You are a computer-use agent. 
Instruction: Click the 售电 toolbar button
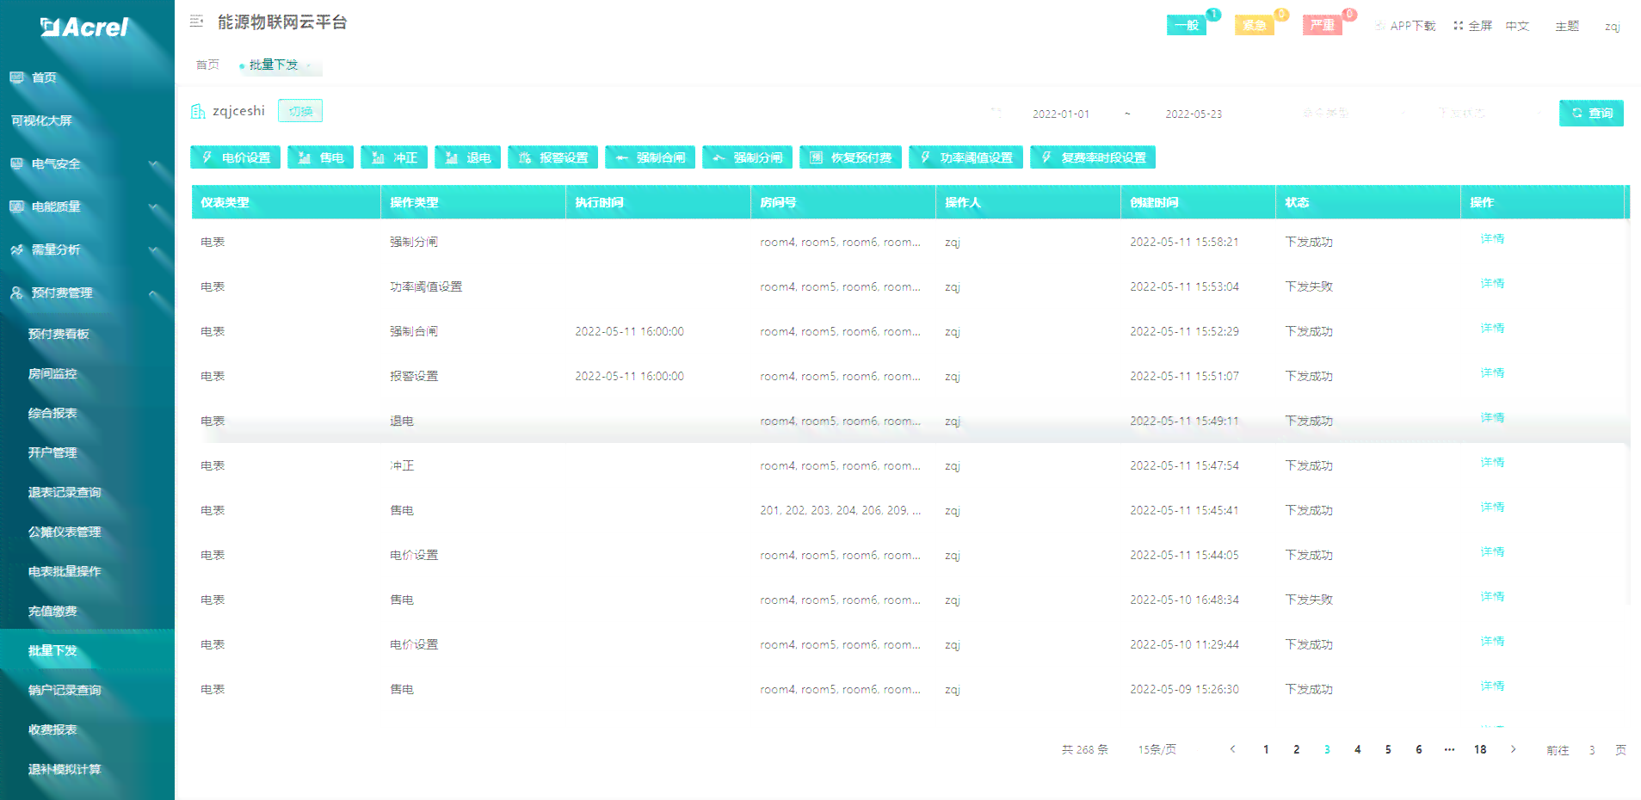[320, 157]
